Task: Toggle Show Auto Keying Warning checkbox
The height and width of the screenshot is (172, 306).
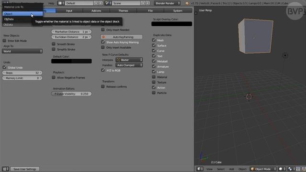Action: pyautogui.click(x=103, y=42)
